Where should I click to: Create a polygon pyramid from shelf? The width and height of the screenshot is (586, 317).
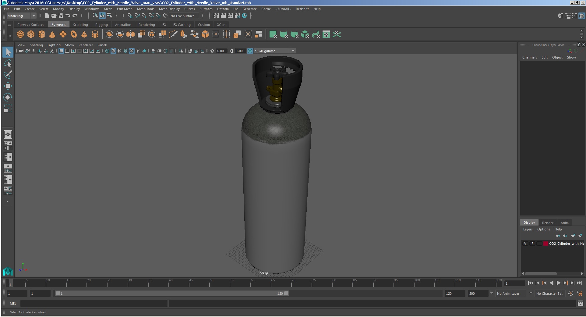click(84, 34)
